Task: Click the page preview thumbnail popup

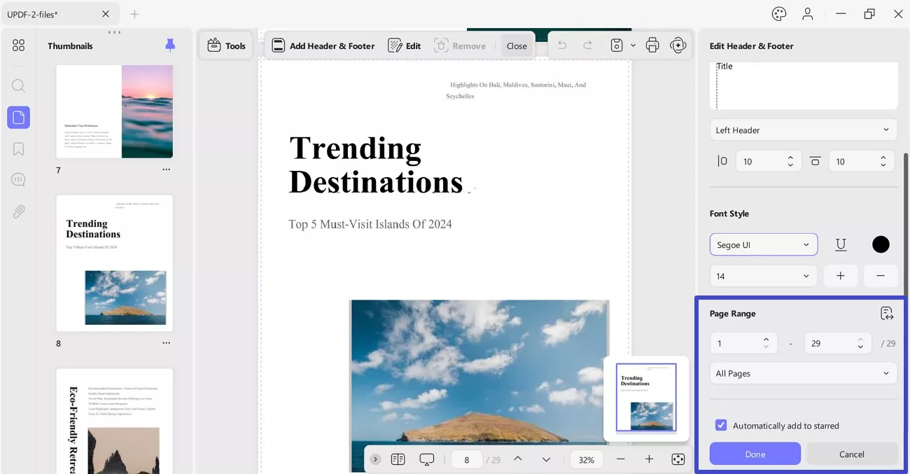Action: (x=646, y=398)
